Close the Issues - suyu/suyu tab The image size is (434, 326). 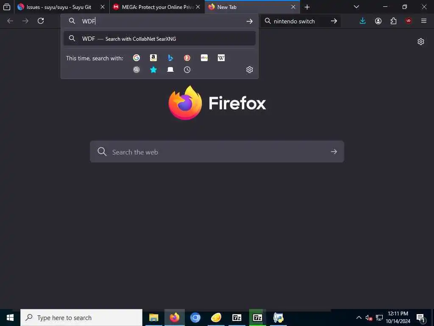(103, 7)
